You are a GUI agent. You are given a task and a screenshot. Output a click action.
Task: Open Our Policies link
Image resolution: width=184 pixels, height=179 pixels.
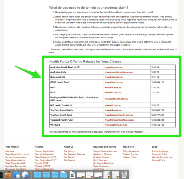[x=70, y=160]
